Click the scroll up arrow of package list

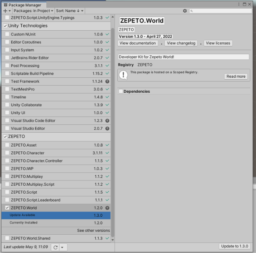point(112,17)
